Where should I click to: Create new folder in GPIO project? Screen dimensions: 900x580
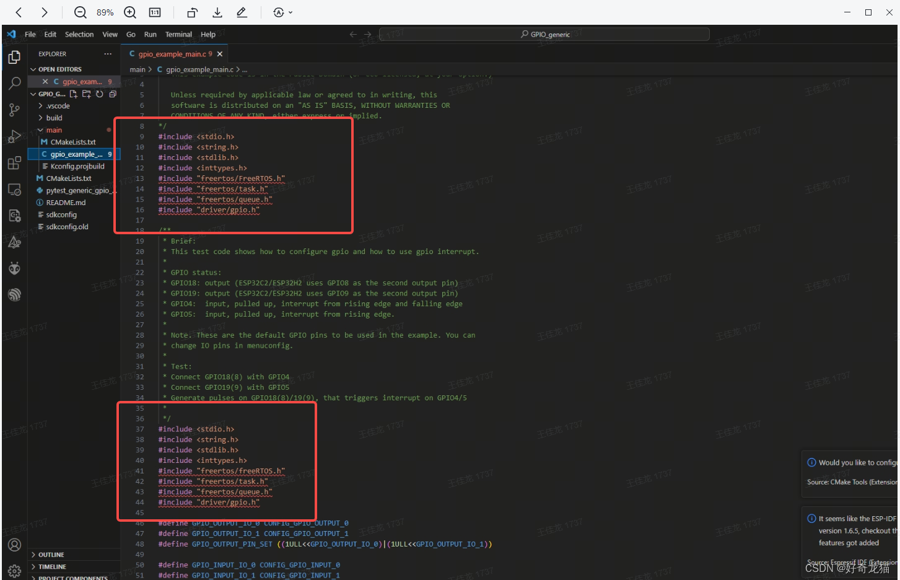coord(86,94)
